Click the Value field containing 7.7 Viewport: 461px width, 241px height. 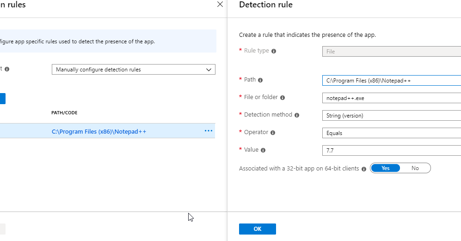pos(391,151)
